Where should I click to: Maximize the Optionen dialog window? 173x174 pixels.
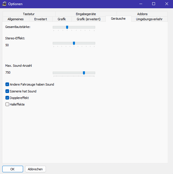pos(154,4)
